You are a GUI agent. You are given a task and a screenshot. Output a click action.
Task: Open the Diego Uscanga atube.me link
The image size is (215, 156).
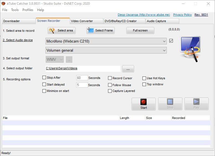[144, 15]
